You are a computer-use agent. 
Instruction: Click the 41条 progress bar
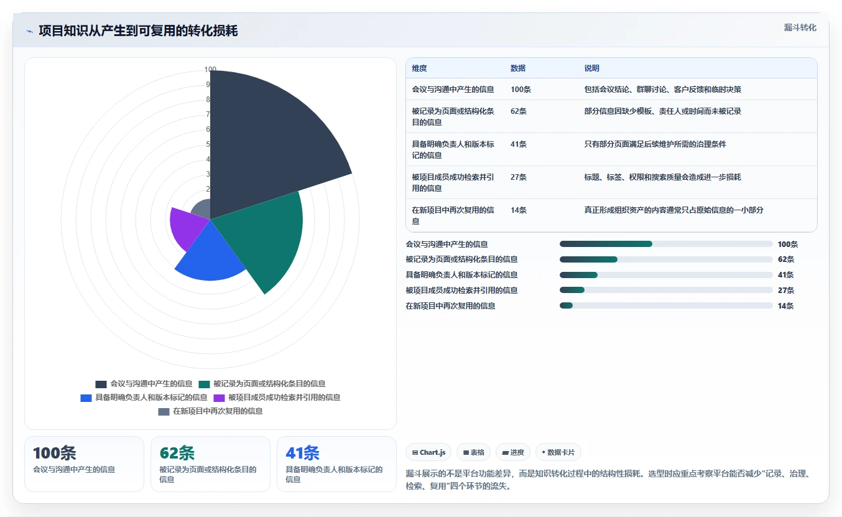(x=666, y=275)
